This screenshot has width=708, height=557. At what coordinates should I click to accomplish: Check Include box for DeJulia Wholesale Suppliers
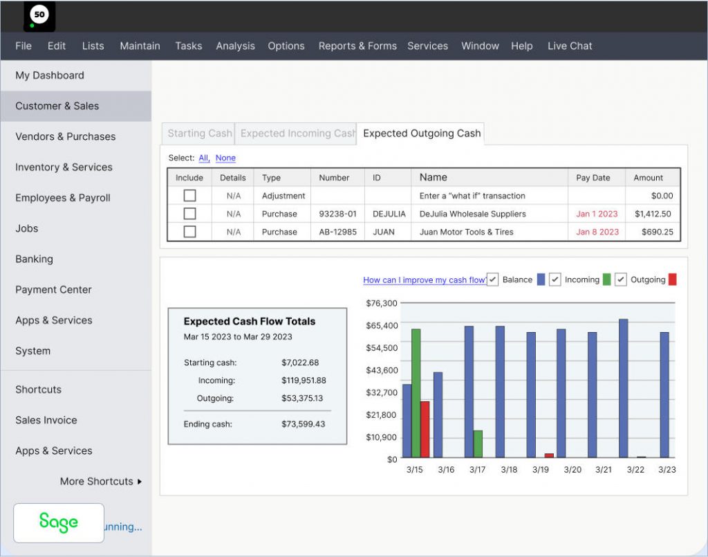[x=189, y=214]
